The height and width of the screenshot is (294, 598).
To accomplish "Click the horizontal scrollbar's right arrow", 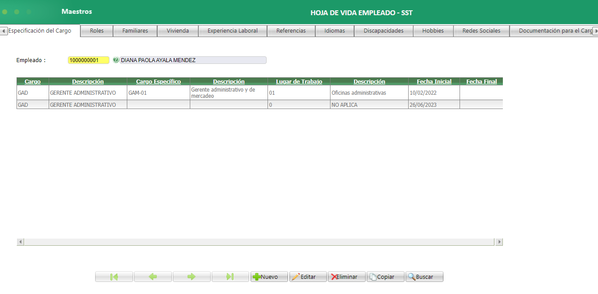I will (x=499, y=241).
